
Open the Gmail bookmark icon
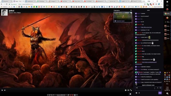[x=24, y=7]
